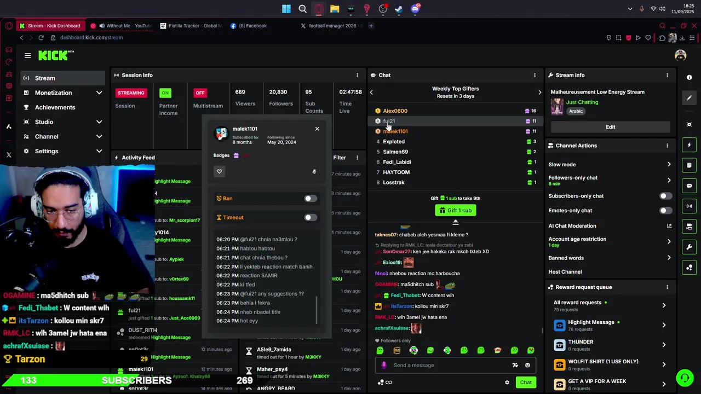Expand Slow mode options
The image size is (701, 394).
click(610, 164)
